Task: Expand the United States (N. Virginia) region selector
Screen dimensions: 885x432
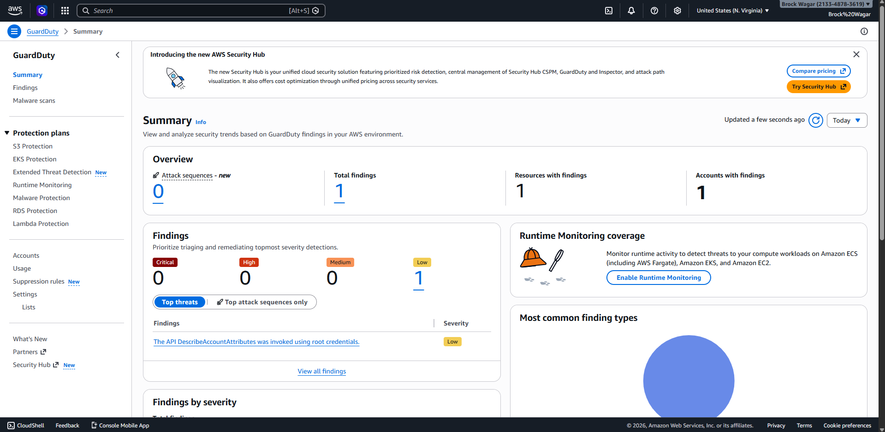Action: (732, 11)
